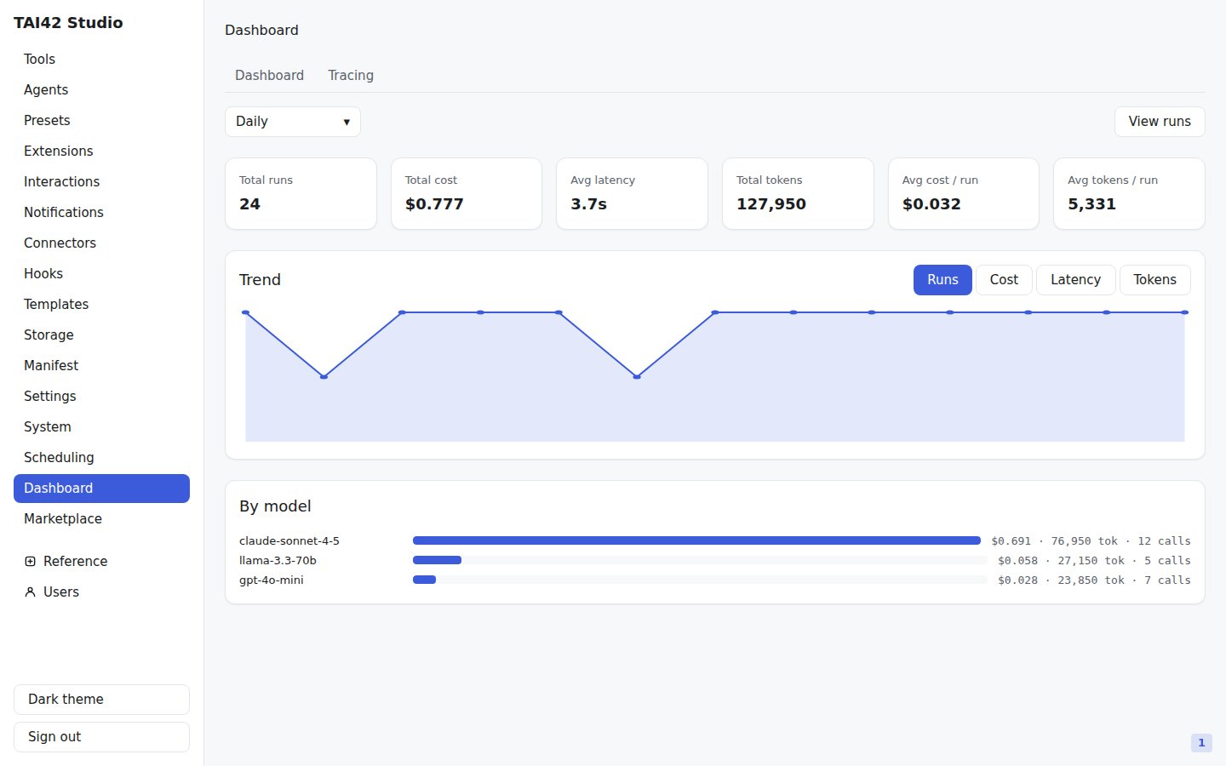This screenshot has height=766, width=1226.
Task: Switch trend chart to Latency
Action: (x=1075, y=280)
